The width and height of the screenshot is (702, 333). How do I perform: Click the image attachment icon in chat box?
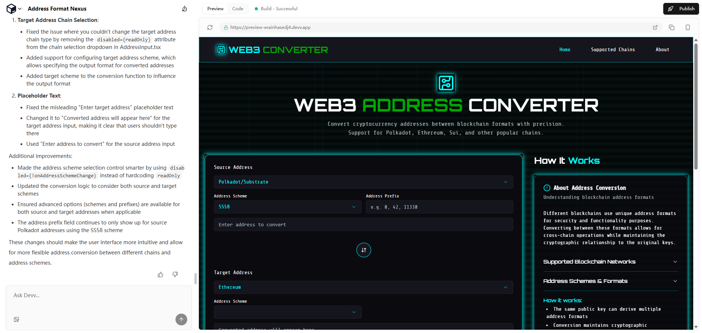pyautogui.click(x=16, y=319)
